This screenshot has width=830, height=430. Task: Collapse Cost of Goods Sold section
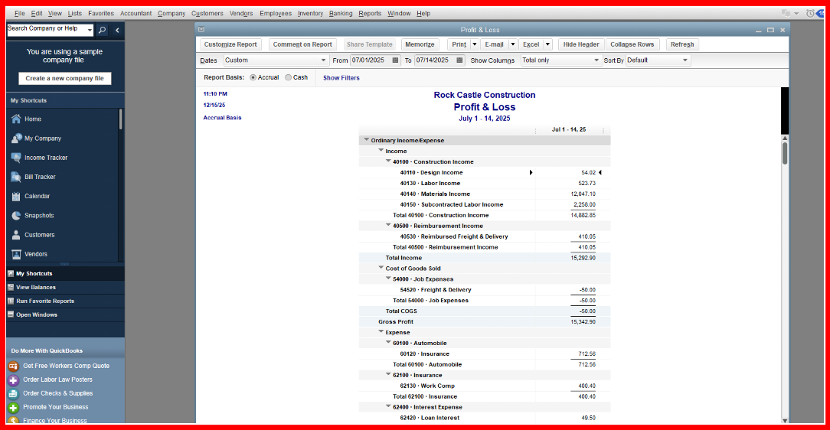[x=381, y=268]
